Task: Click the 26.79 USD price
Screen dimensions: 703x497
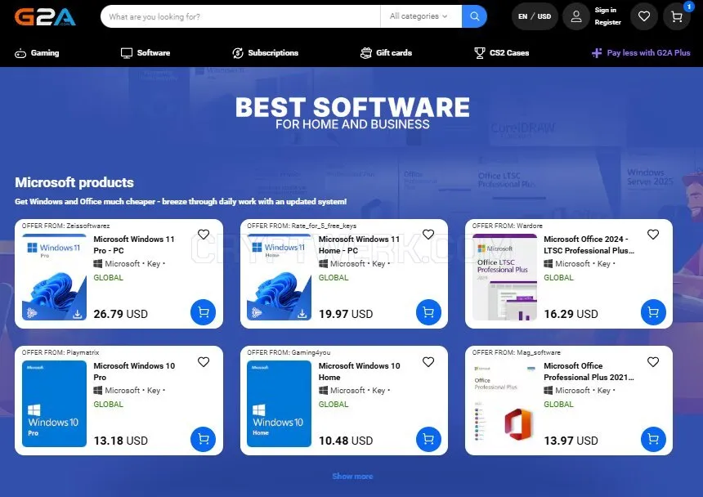Action: click(x=121, y=314)
